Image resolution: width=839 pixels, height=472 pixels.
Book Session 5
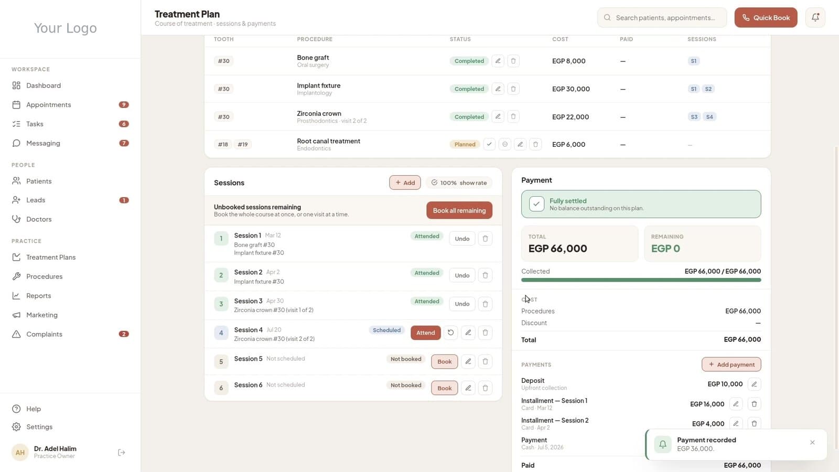(445, 361)
